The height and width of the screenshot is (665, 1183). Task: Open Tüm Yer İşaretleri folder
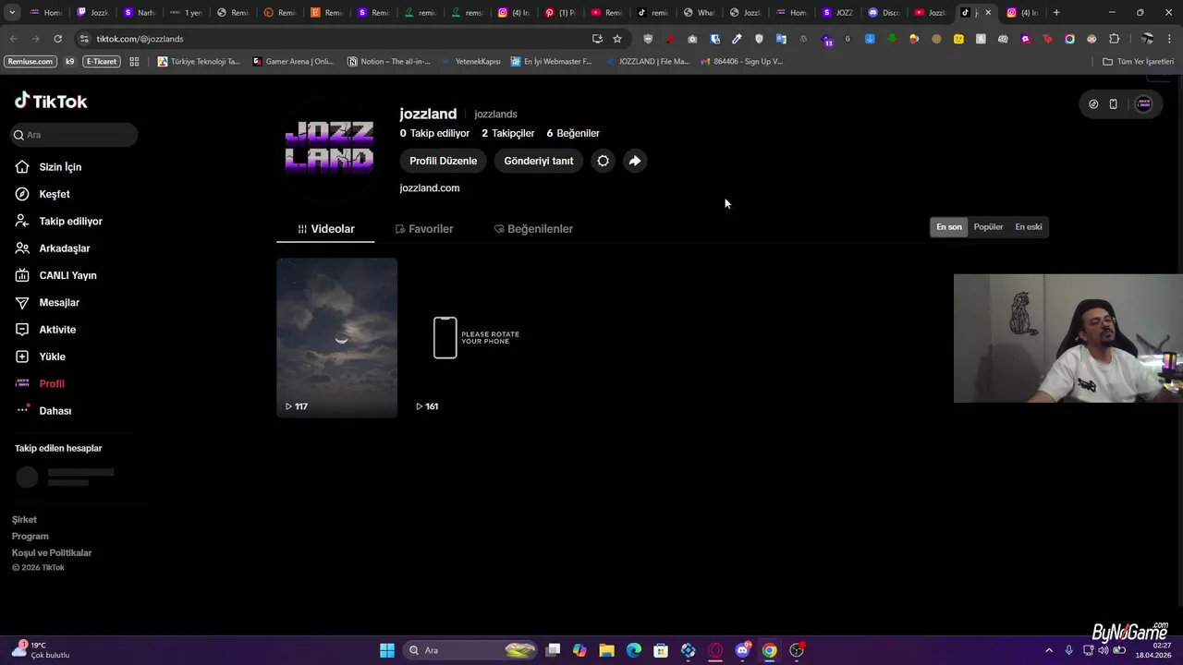coord(1139,62)
